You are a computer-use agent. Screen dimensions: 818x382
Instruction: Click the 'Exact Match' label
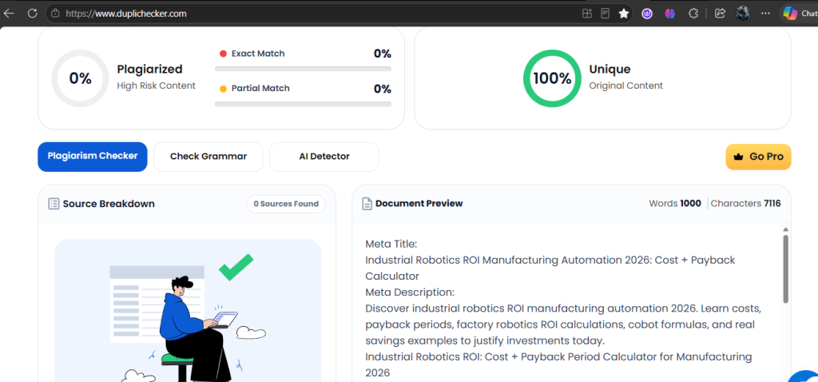click(x=258, y=54)
